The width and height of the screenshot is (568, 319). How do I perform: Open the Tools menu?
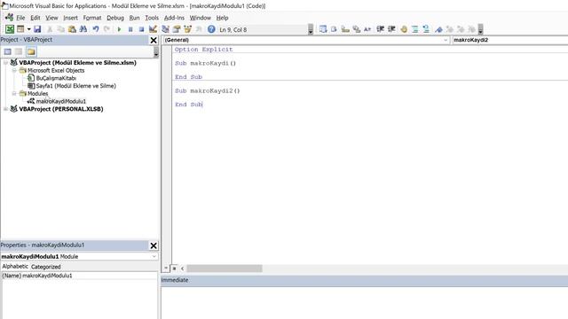click(152, 18)
